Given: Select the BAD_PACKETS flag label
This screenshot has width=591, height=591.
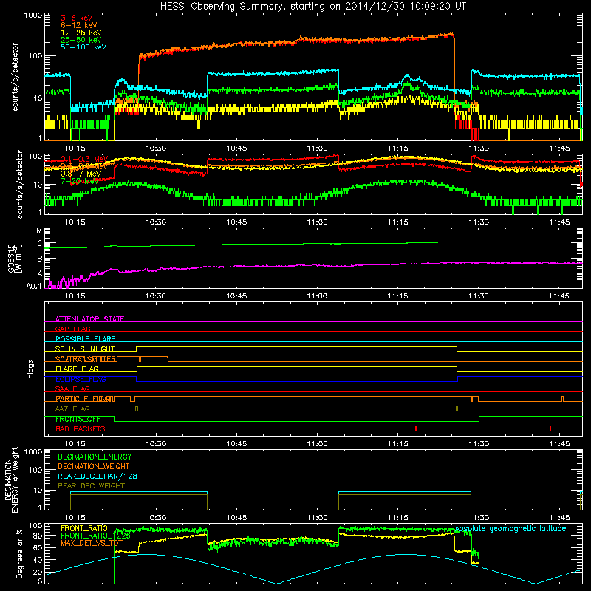Looking at the screenshot, I should (81, 428).
